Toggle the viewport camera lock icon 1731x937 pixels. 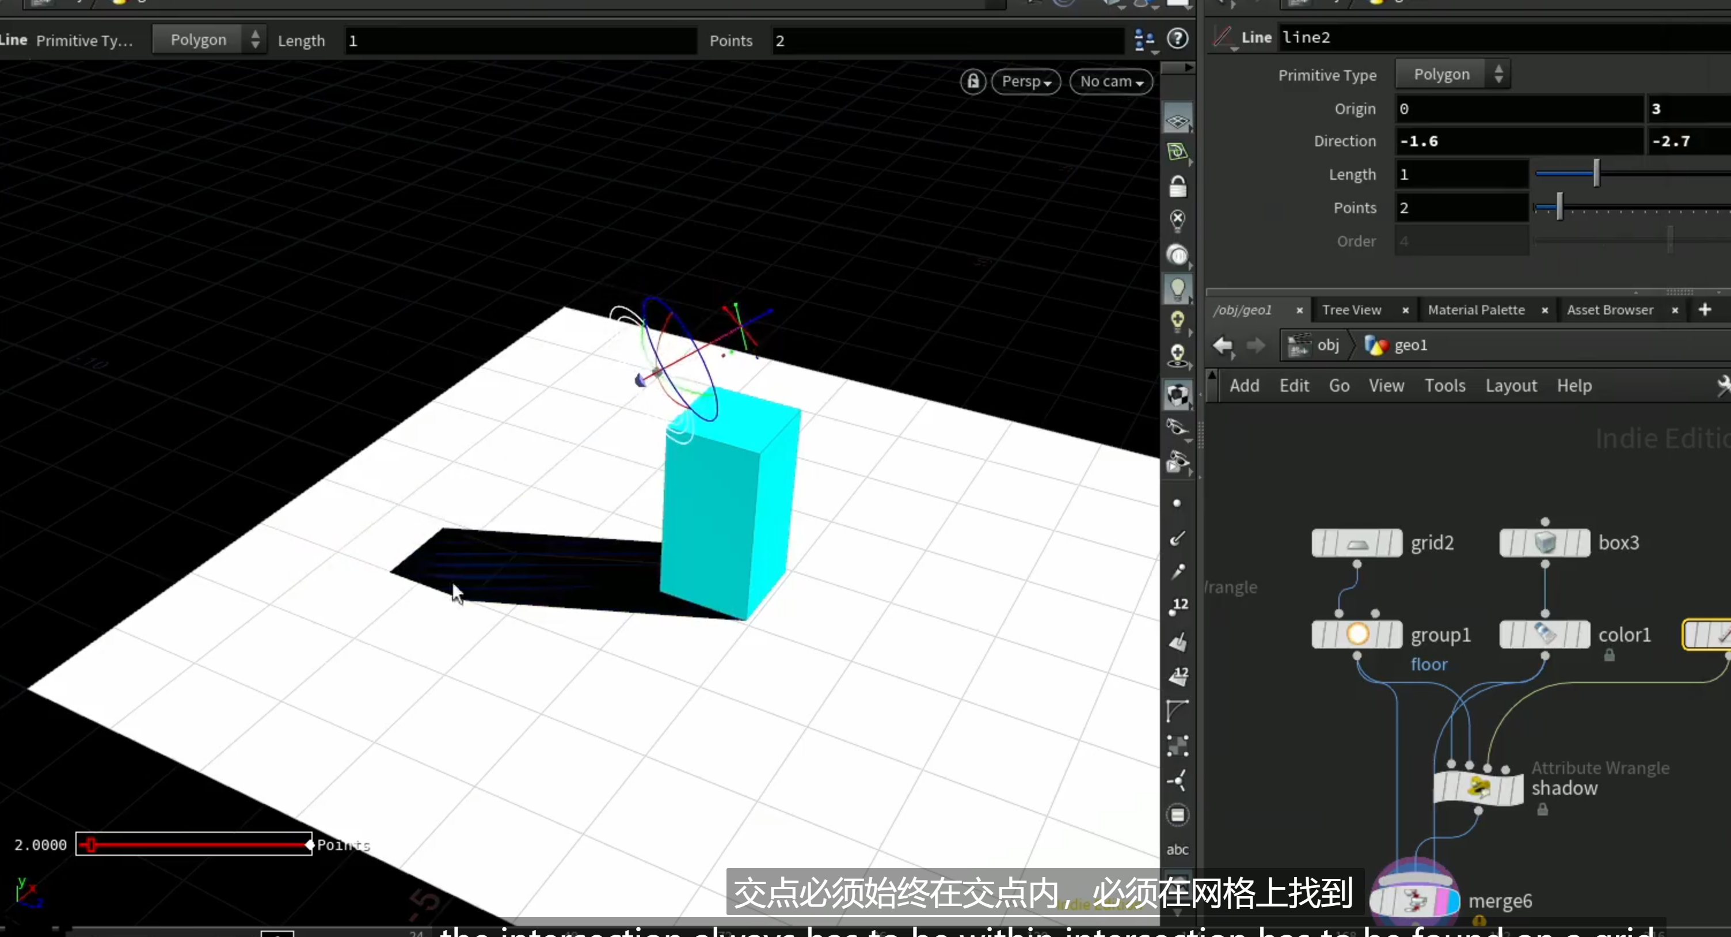(x=973, y=81)
